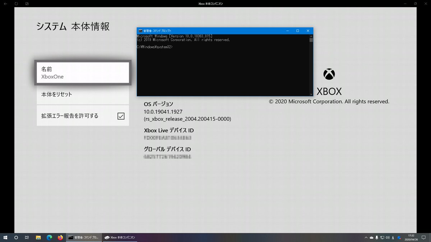Click the rs_xbox_release_2004.200415-0000 build text
The width and height of the screenshot is (431, 242).
click(x=187, y=119)
